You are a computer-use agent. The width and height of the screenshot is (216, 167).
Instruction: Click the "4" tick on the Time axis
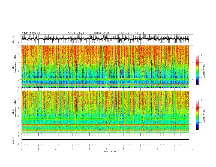pyautogui.click(x=89, y=149)
